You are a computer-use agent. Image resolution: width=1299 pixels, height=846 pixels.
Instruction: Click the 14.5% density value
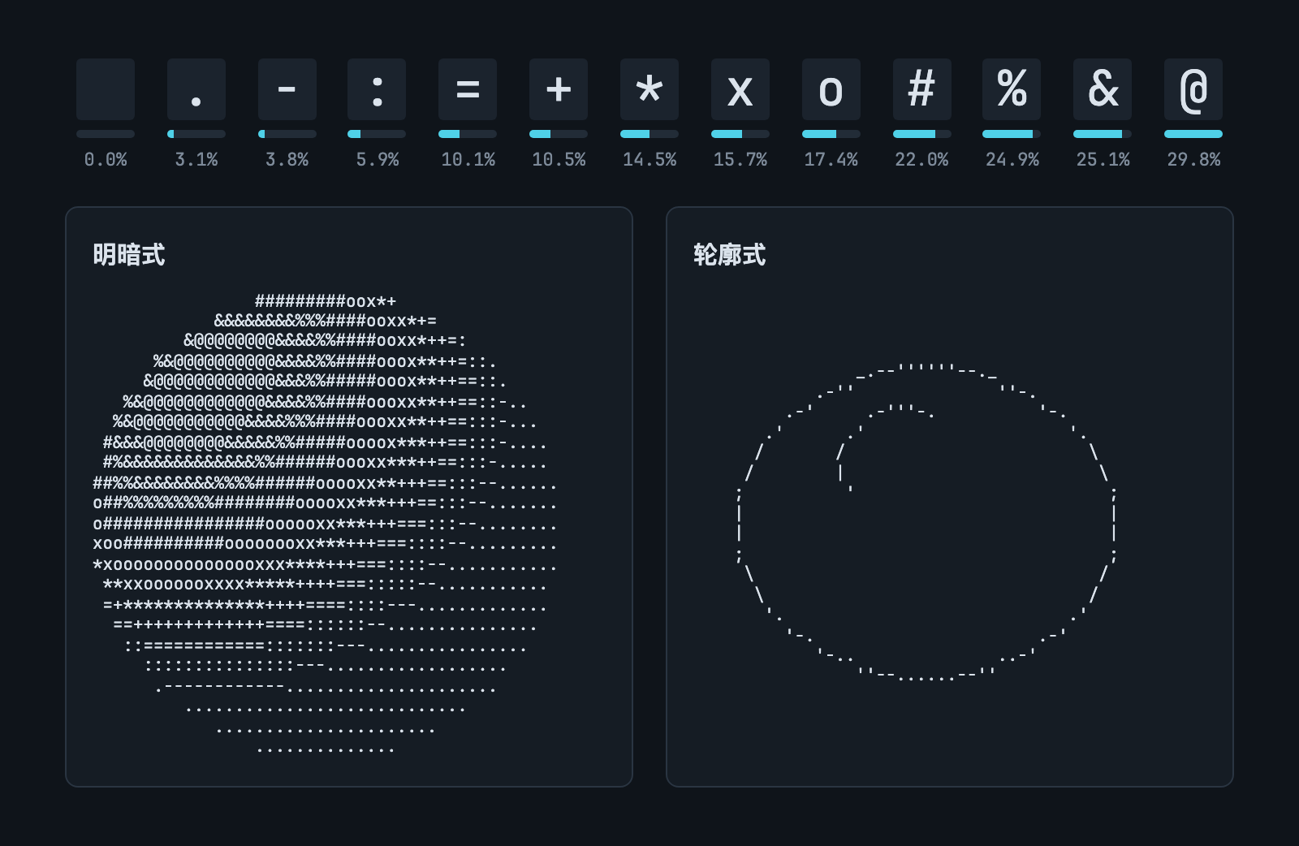click(x=649, y=160)
